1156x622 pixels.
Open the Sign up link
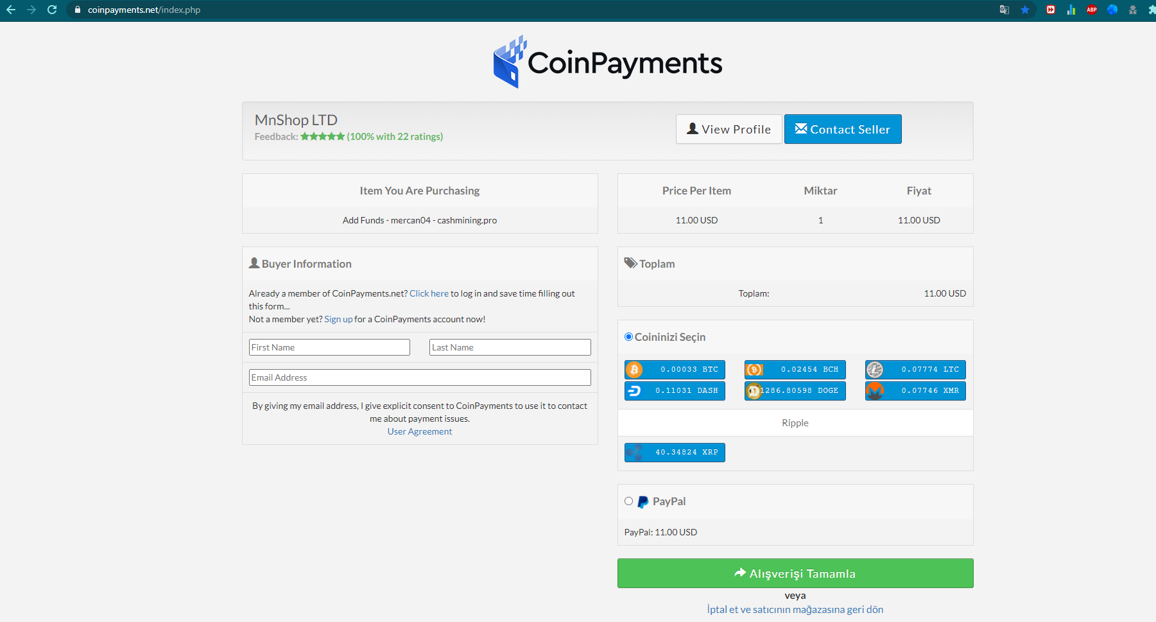pyautogui.click(x=338, y=319)
